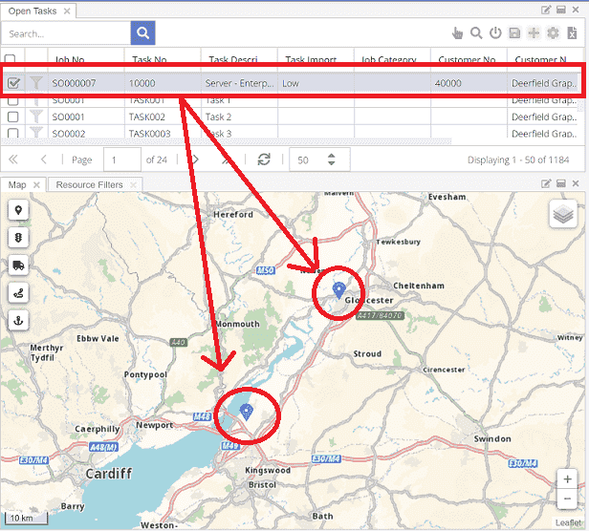The width and height of the screenshot is (589, 531).
Task: Go to previous page of tasks
Action: pos(44,159)
